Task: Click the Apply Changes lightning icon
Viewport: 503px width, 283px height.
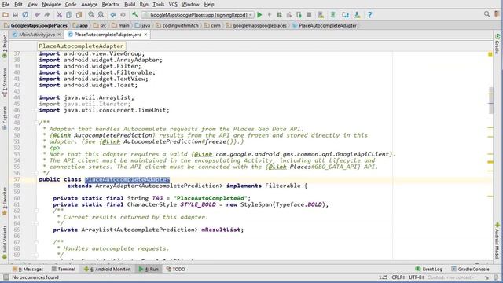Action: [x=270, y=15]
